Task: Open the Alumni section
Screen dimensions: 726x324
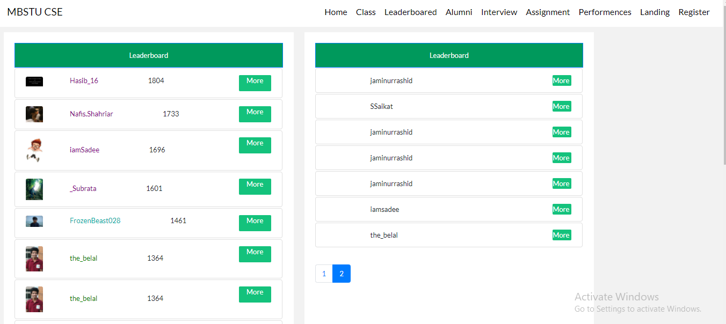Action: tap(459, 12)
